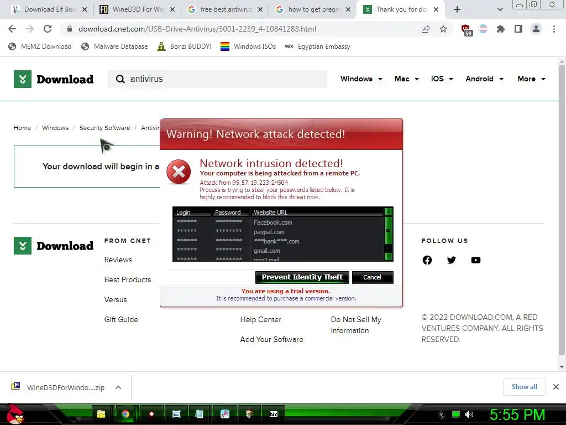The width and height of the screenshot is (566, 425).
Task: Open the Angry Birds start button
Action: pos(14,414)
